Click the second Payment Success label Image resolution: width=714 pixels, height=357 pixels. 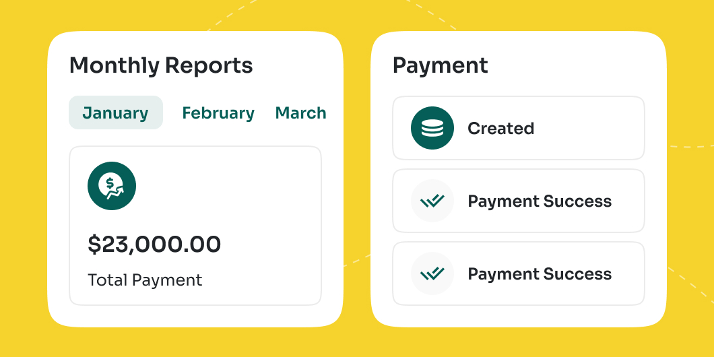(x=540, y=274)
